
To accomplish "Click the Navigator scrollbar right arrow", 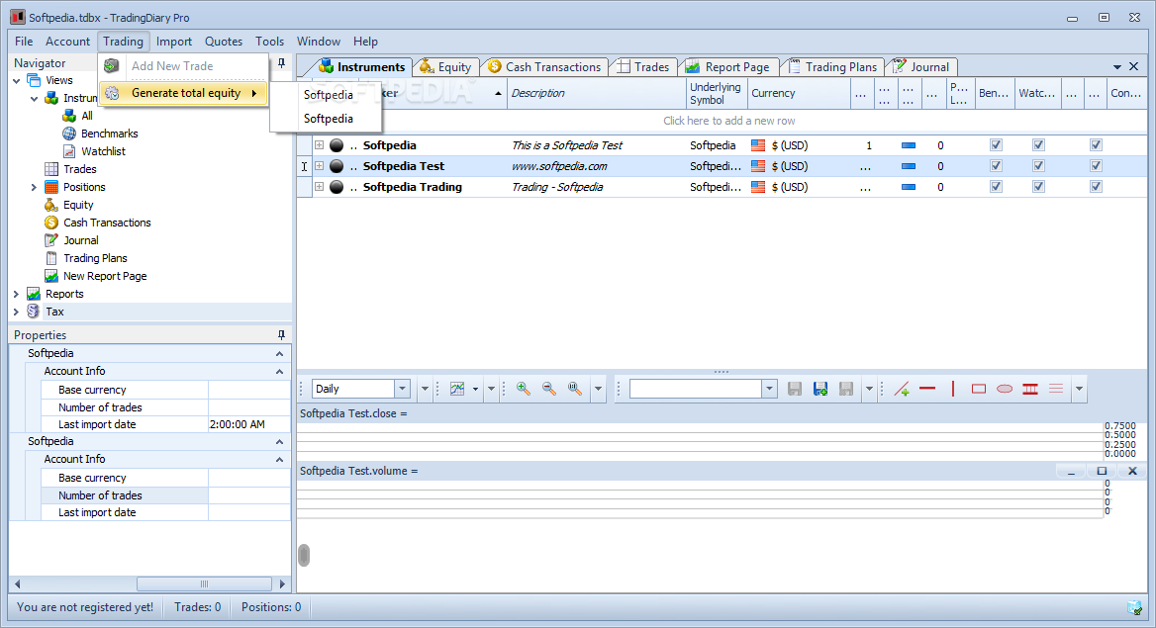I will point(282,583).
